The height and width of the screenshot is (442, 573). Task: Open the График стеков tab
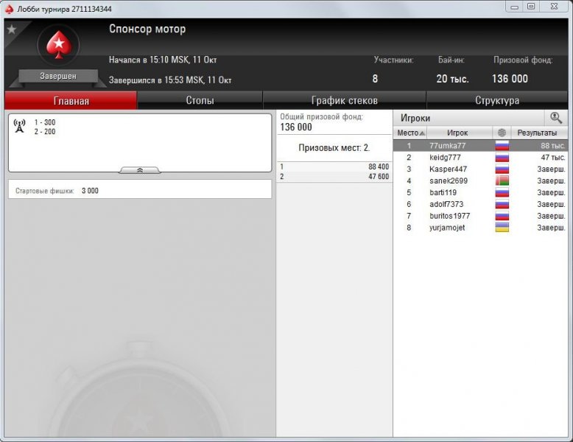(x=344, y=100)
